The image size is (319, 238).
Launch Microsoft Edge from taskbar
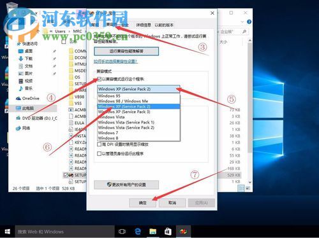tap(138, 232)
